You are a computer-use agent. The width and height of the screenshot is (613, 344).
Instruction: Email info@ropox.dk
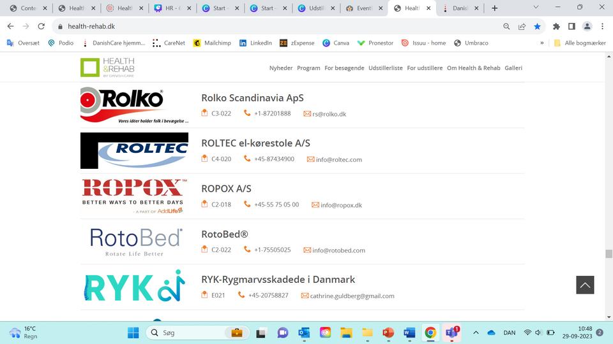[341, 205]
